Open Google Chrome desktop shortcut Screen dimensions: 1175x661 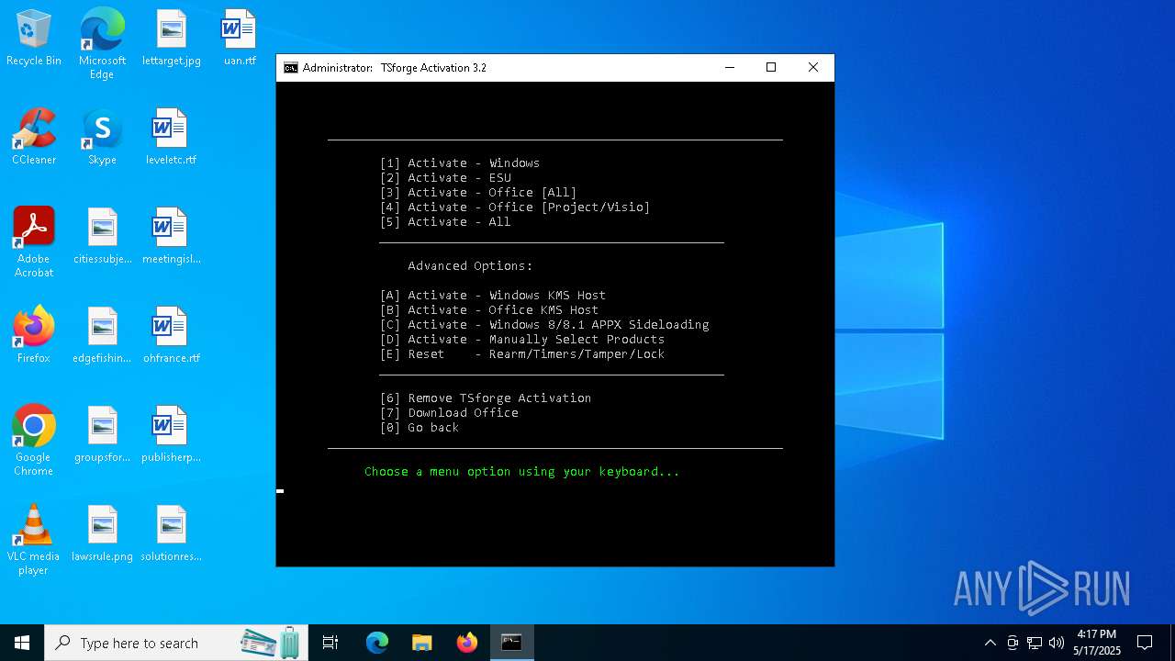pos(34,441)
